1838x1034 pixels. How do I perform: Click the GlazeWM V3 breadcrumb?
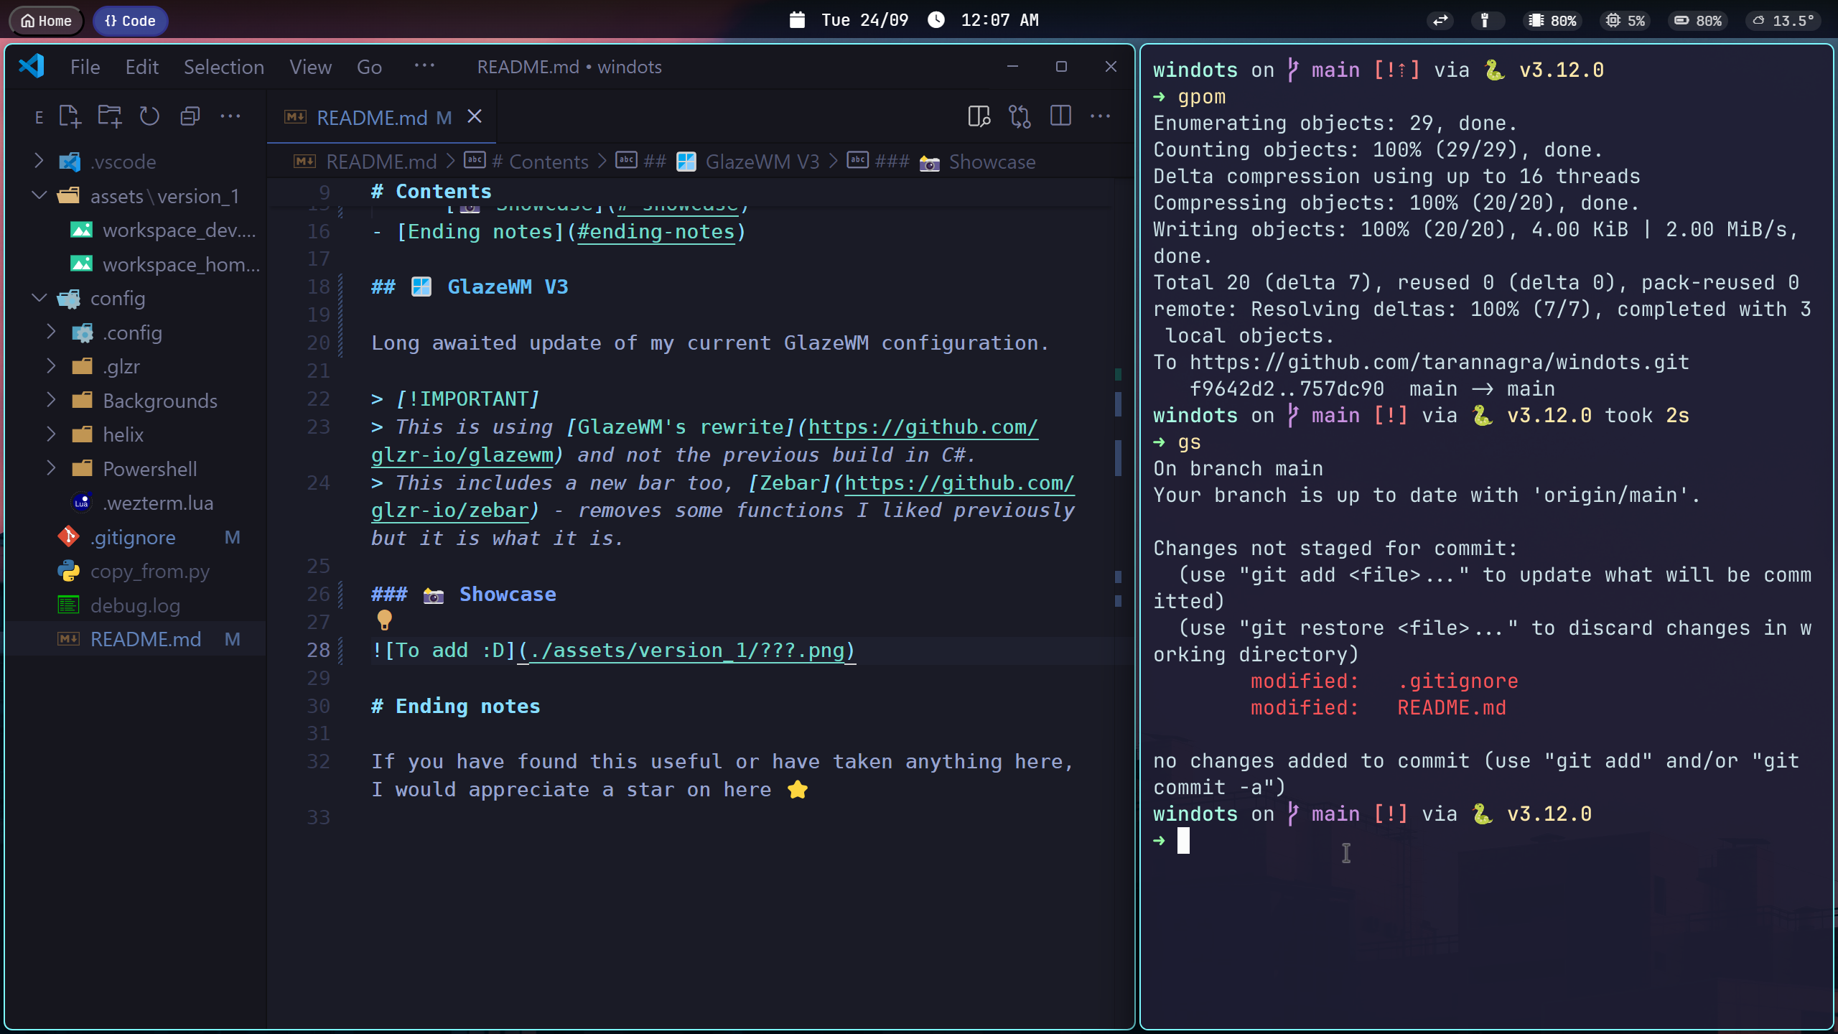coord(762,162)
